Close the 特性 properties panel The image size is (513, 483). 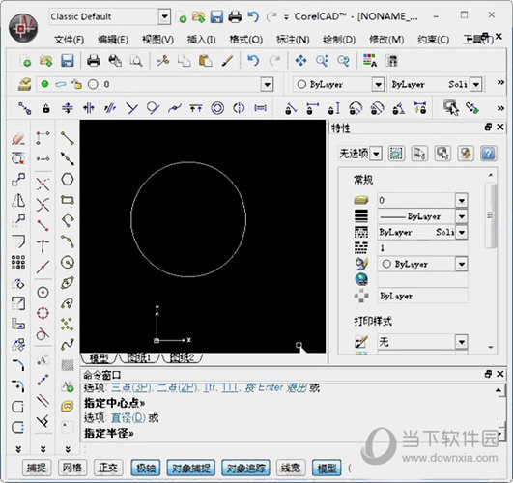pos(500,127)
